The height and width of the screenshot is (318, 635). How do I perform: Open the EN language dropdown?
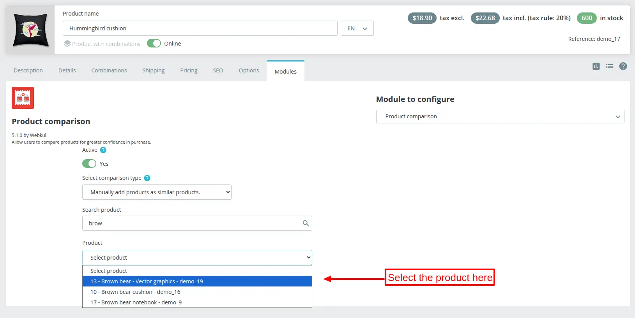[357, 28]
